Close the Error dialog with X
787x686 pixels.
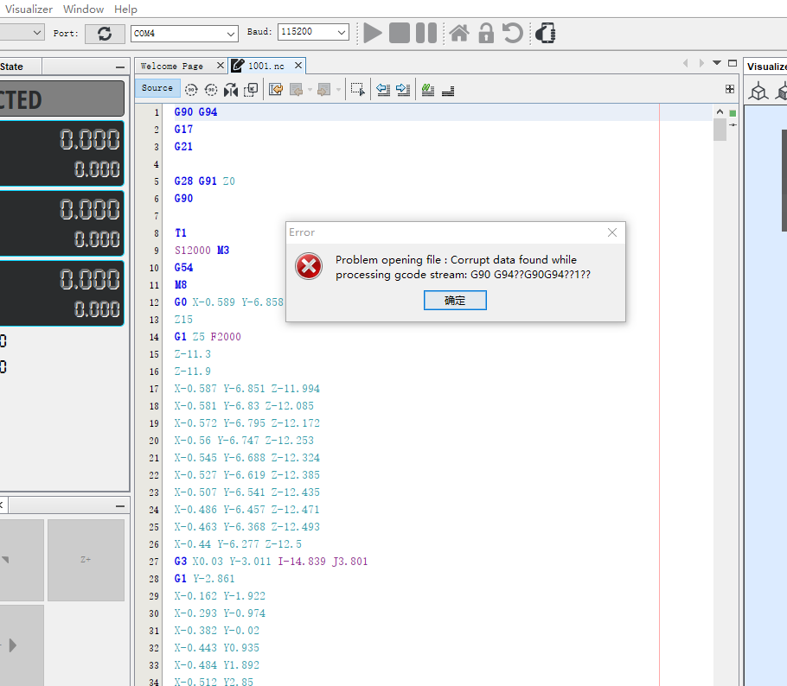click(x=612, y=232)
